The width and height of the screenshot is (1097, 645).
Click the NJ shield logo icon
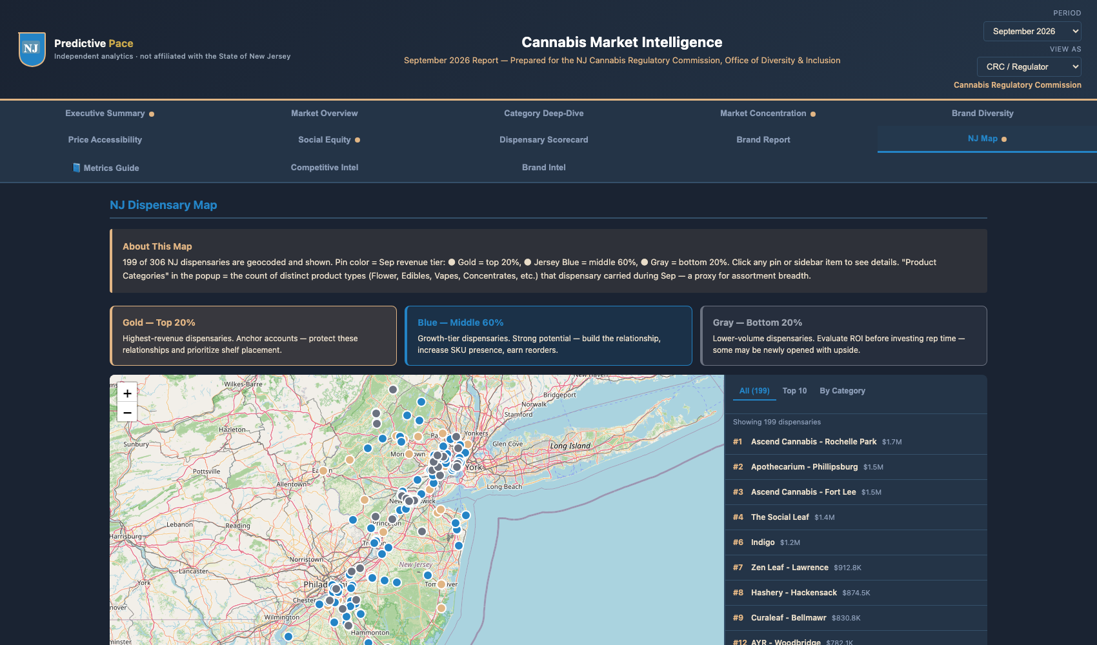tap(32, 49)
